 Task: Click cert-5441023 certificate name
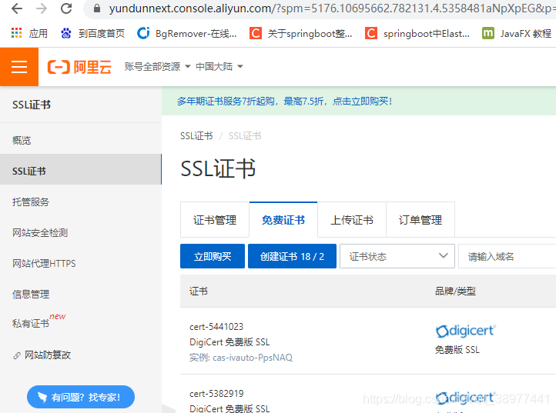pyautogui.click(x=216, y=327)
